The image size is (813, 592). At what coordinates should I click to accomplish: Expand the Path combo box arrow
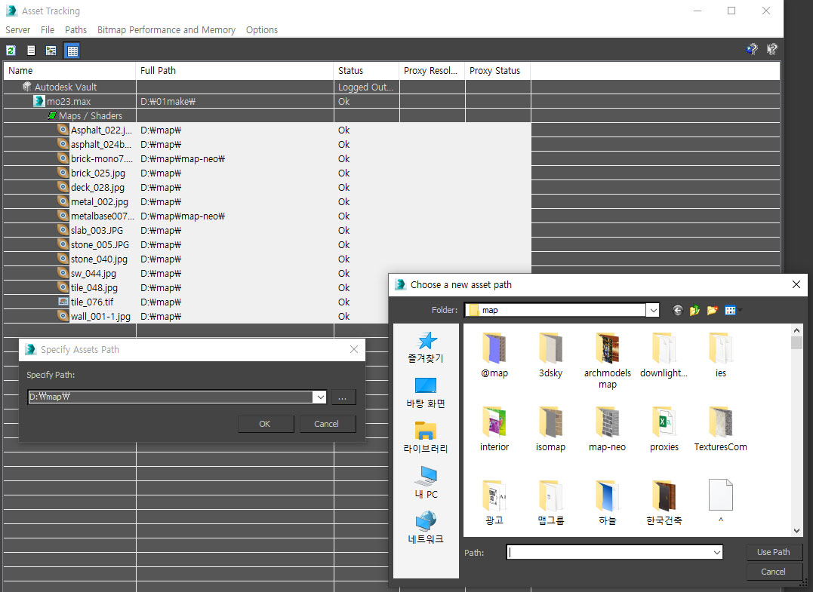[716, 553]
